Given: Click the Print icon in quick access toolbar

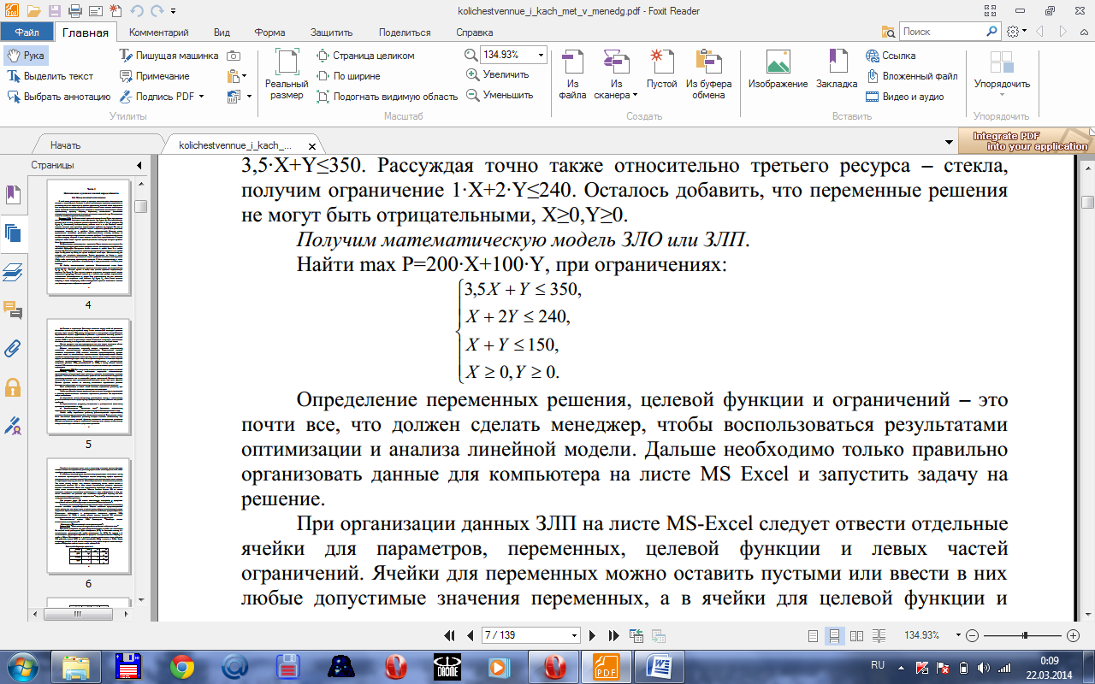Looking at the screenshot, I should click(x=75, y=11).
